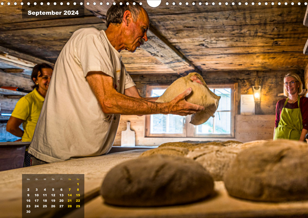Select date 26 in the calendar

pos(53,206)
